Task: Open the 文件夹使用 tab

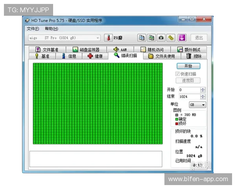Action: click(162, 56)
